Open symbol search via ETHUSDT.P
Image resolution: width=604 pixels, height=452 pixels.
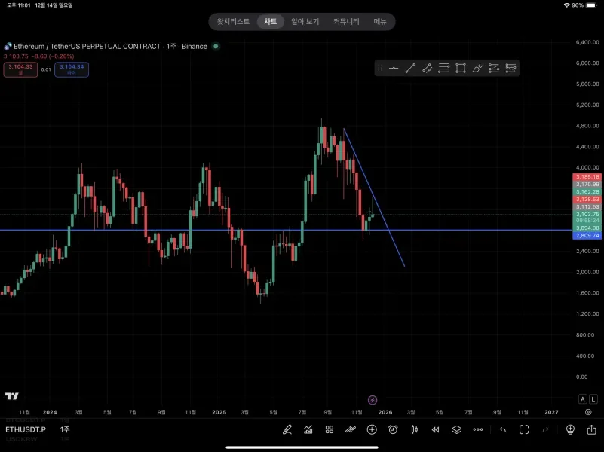tap(26, 429)
